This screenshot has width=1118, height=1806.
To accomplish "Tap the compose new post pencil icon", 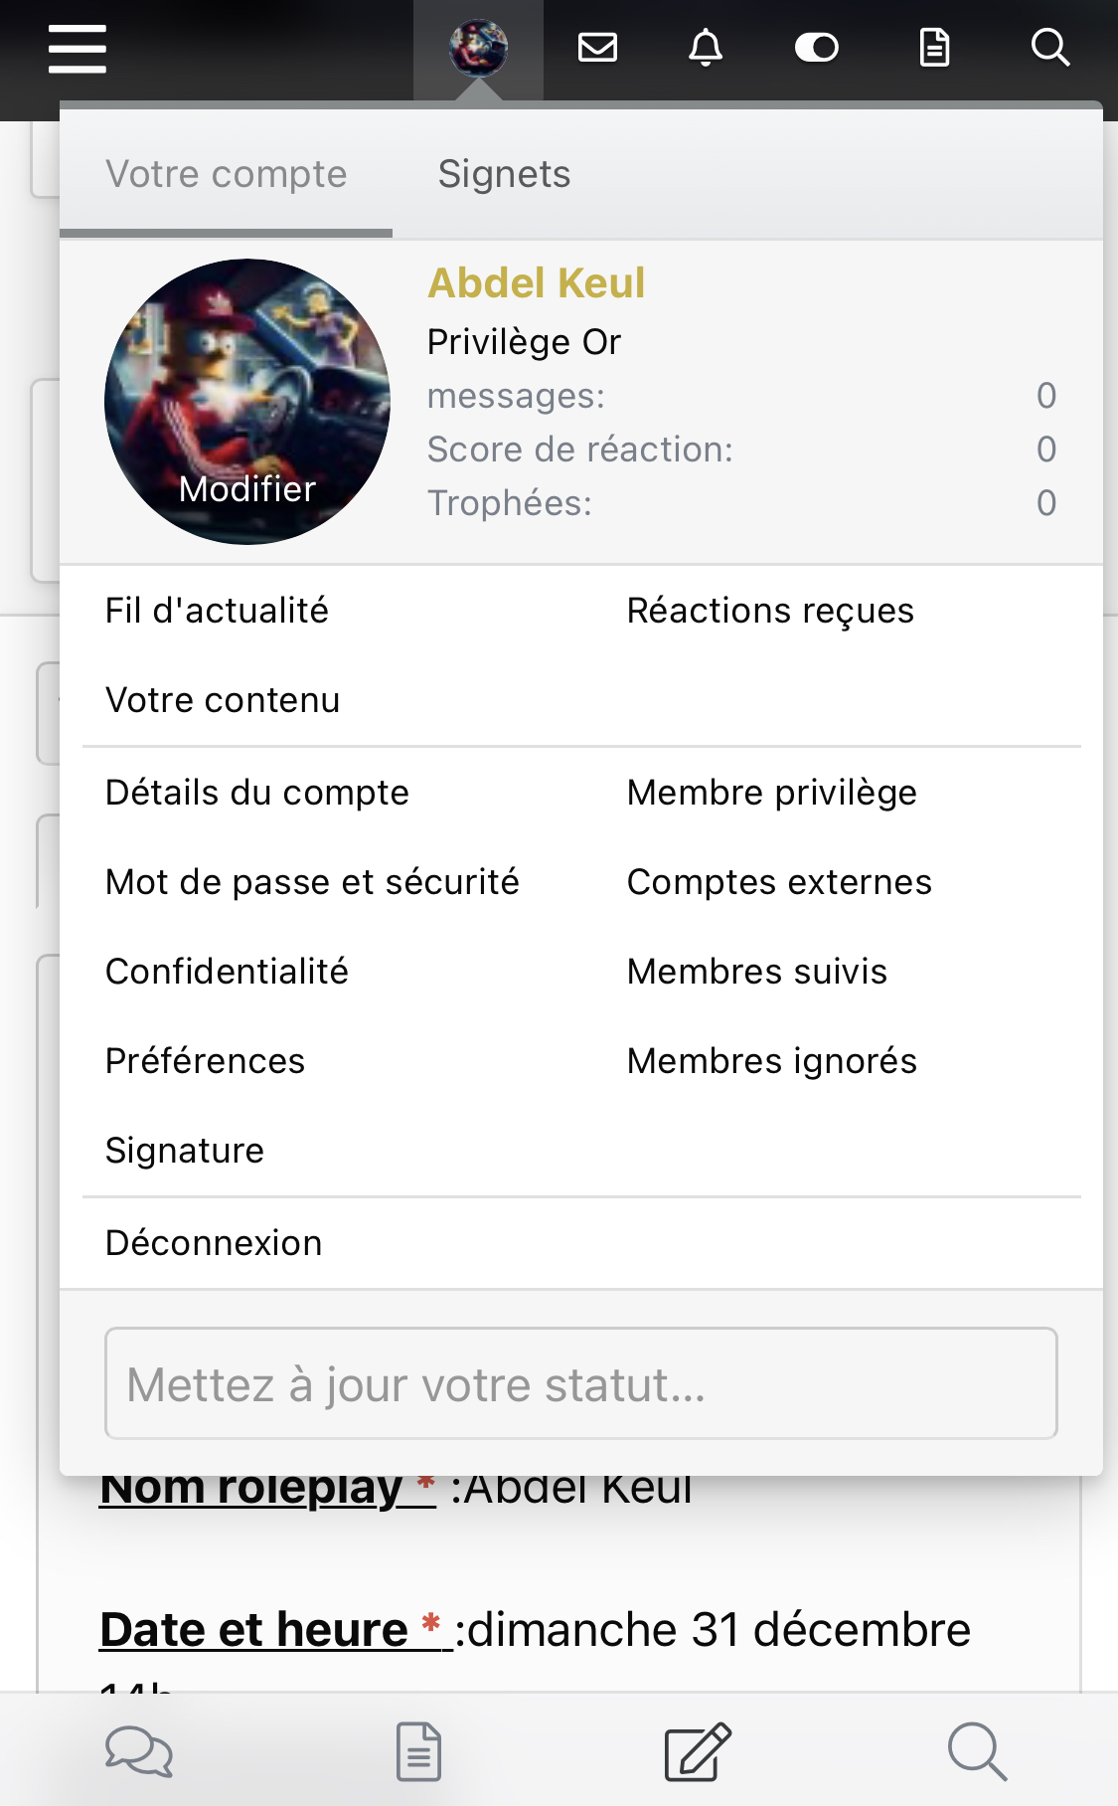I will point(698,1751).
